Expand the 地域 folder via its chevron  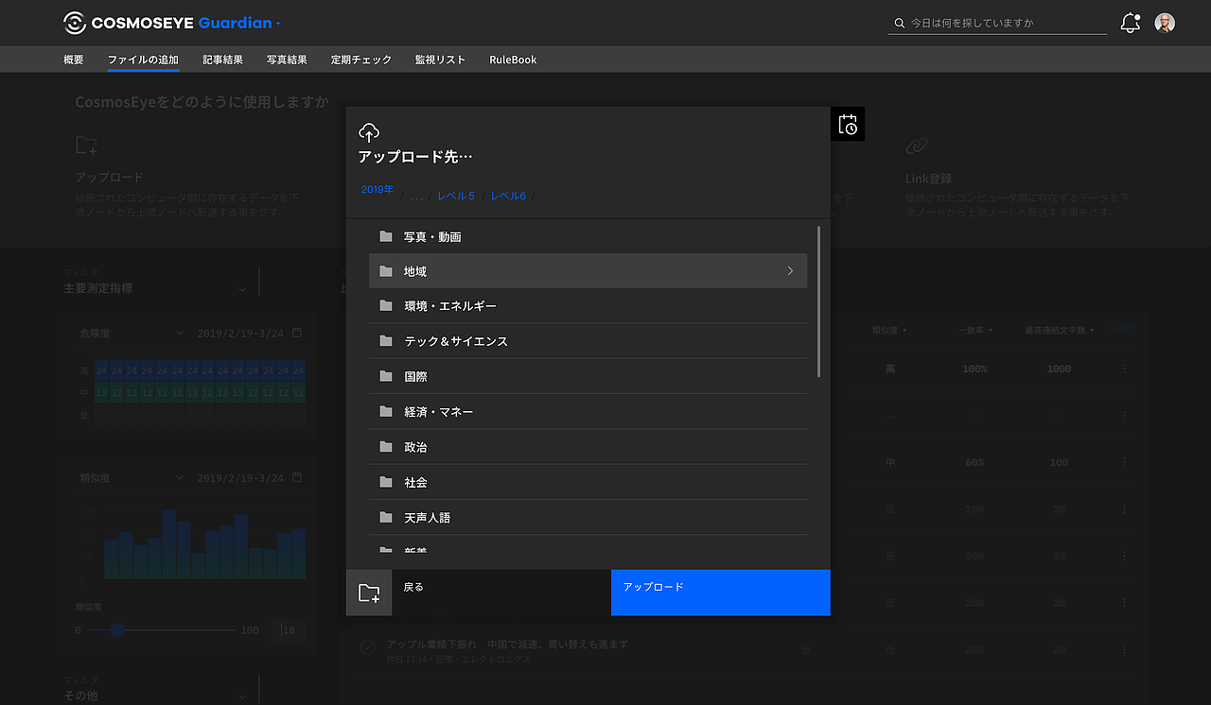(790, 270)
